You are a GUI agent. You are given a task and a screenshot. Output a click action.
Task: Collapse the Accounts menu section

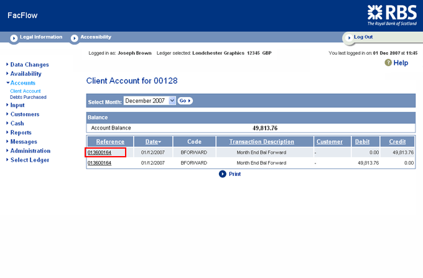pyautogui.click(x=22, y=83)
